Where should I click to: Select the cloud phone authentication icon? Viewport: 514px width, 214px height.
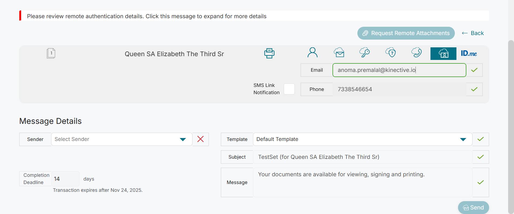417,53
